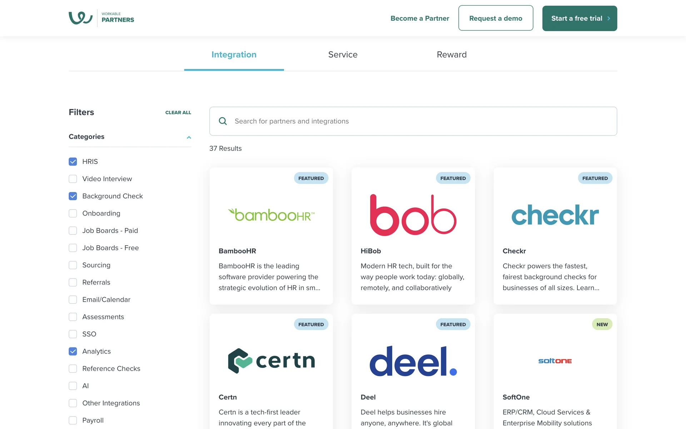Viewport: 686px width, 429px height.
Task: Open the BambooHR logo card
Action: pyautogui.click(x=271, y=215)
